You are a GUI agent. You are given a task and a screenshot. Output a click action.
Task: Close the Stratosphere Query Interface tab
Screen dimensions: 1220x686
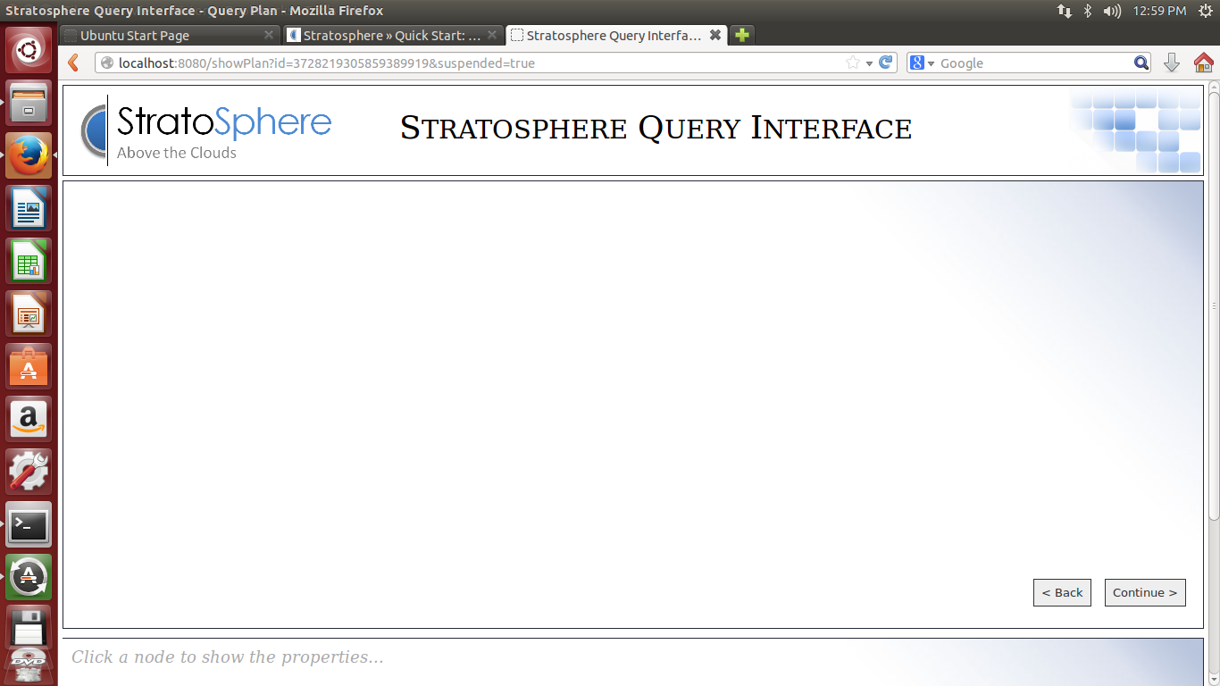tap(714, 36)
